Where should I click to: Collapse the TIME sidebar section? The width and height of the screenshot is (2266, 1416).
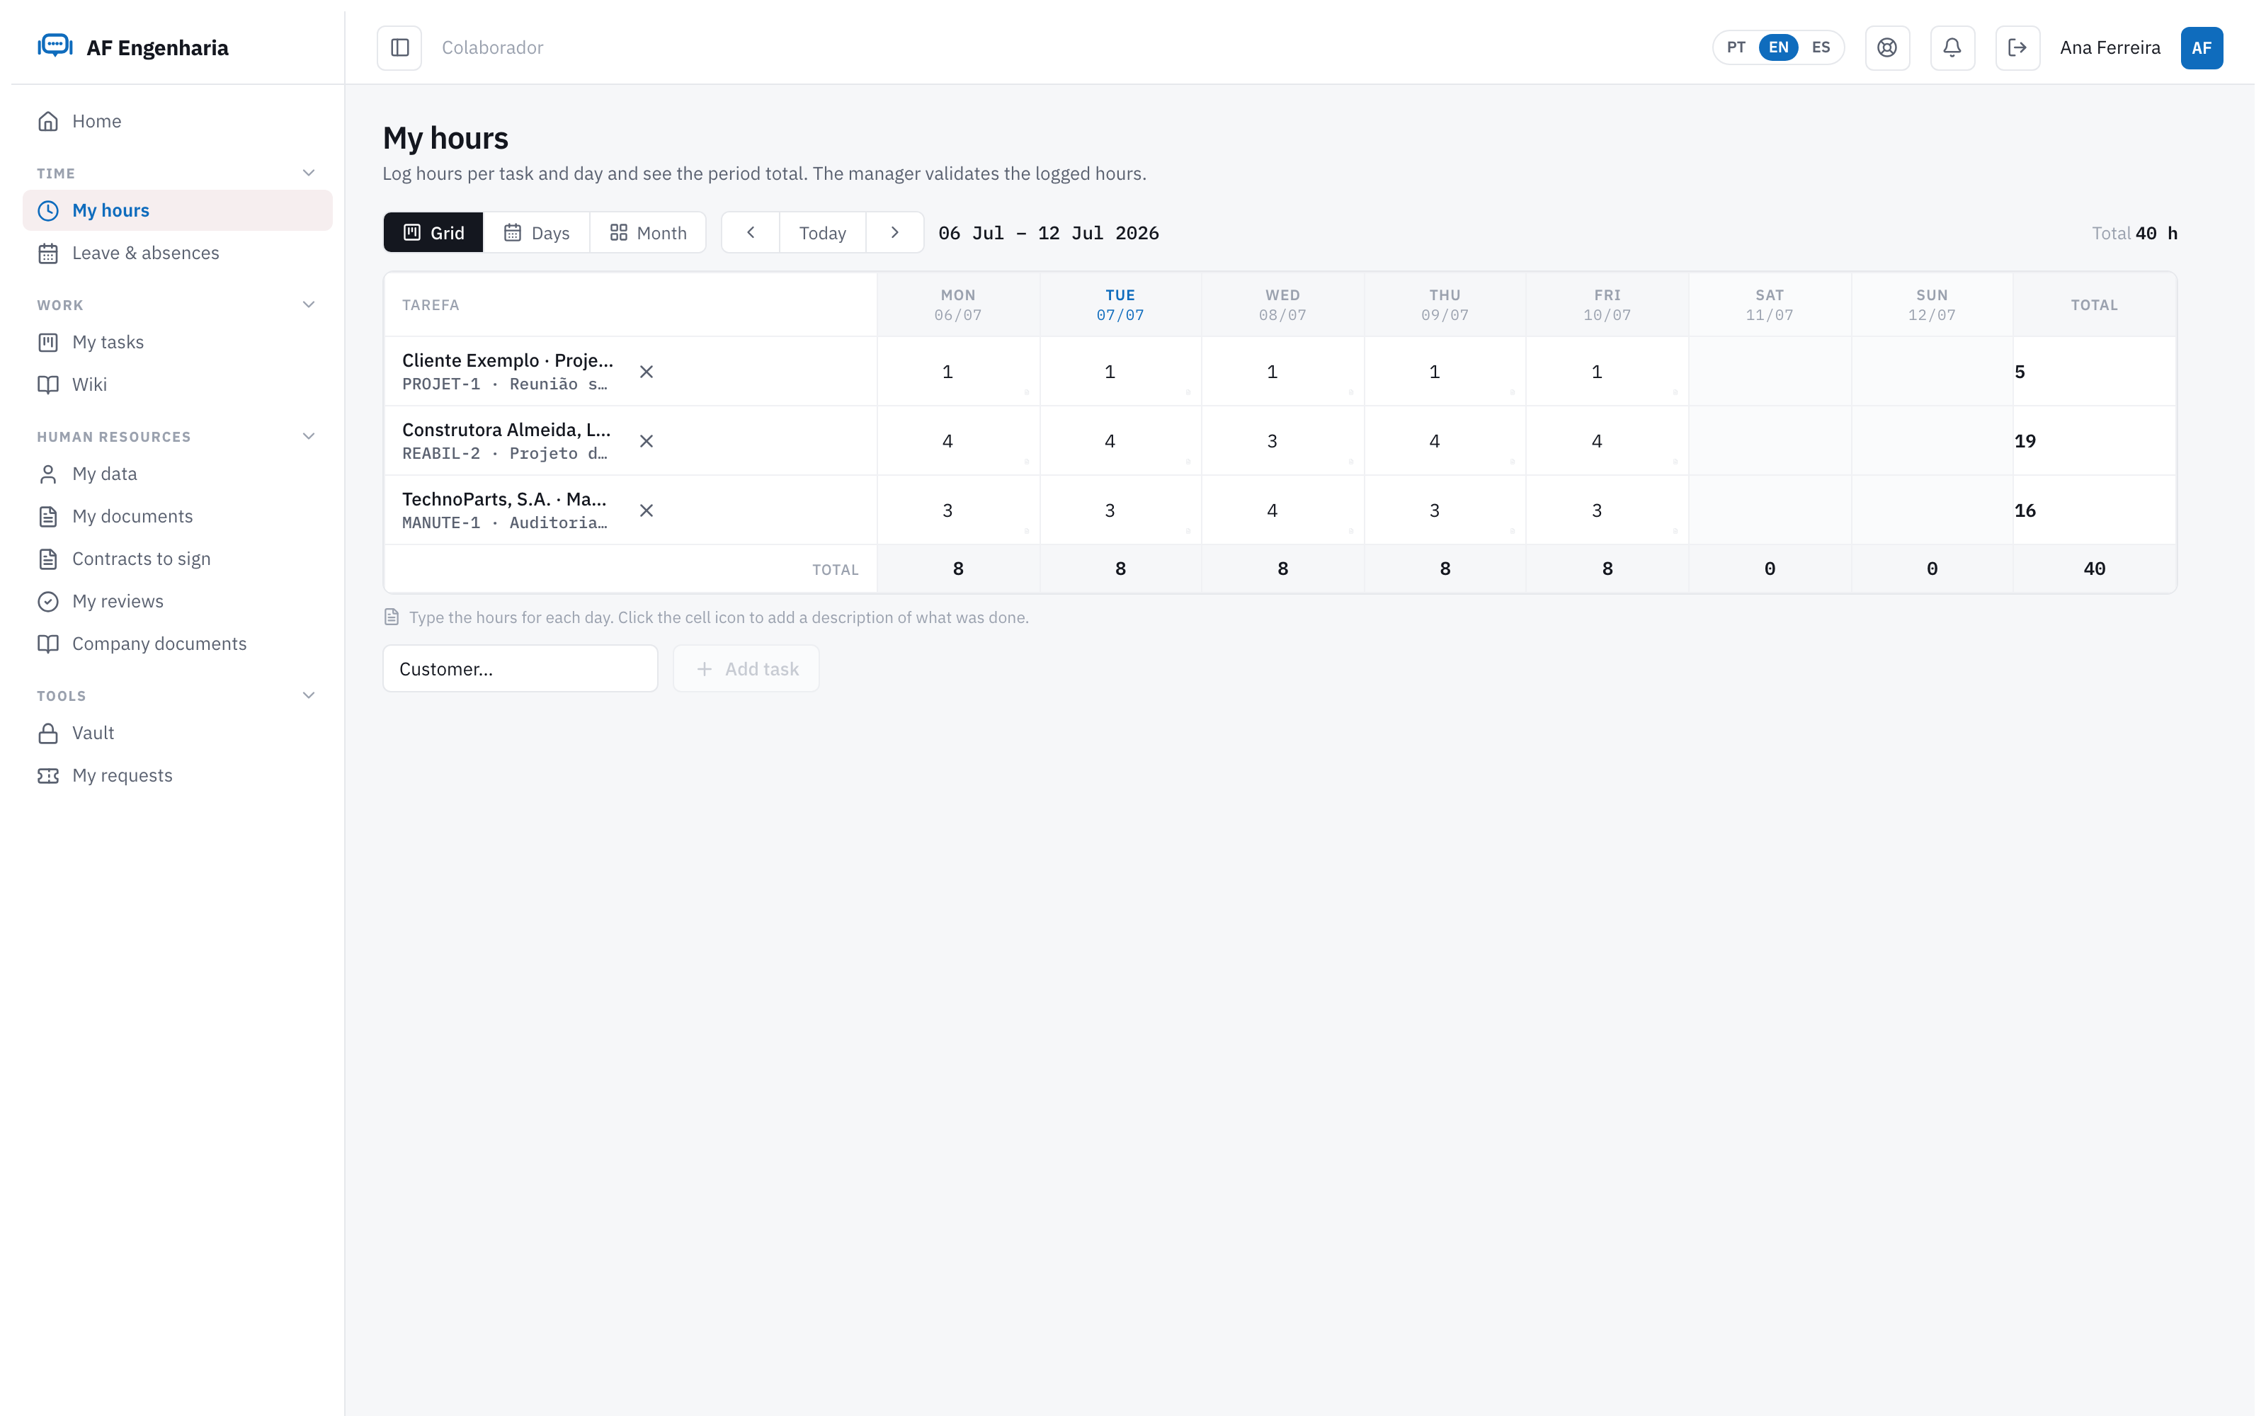tap(308, 173)
